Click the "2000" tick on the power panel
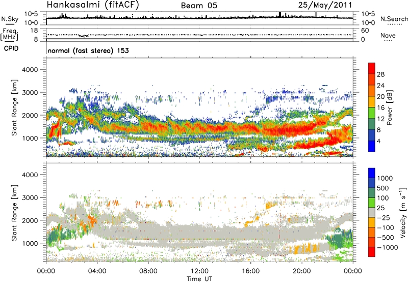 tap(30, 115)
